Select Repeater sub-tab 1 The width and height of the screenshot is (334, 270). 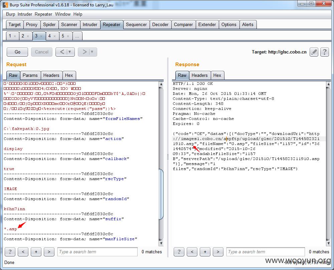tap(10, 36)
